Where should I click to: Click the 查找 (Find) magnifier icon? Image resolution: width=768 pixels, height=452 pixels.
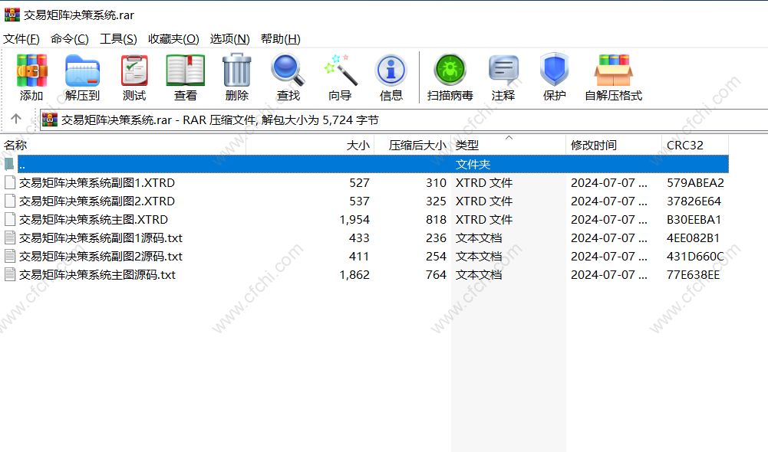[288, 70]
